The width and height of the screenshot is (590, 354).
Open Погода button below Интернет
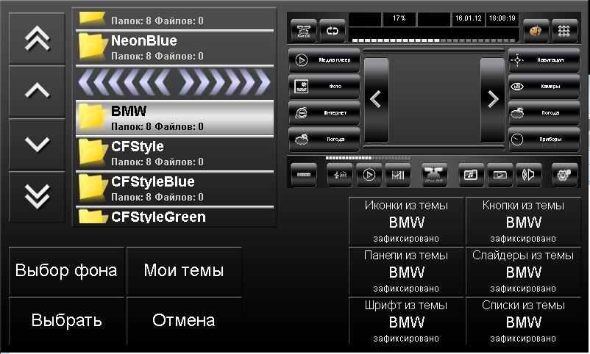324,140
